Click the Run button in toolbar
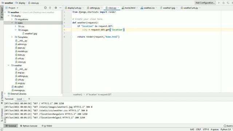 tap(219, 3)
